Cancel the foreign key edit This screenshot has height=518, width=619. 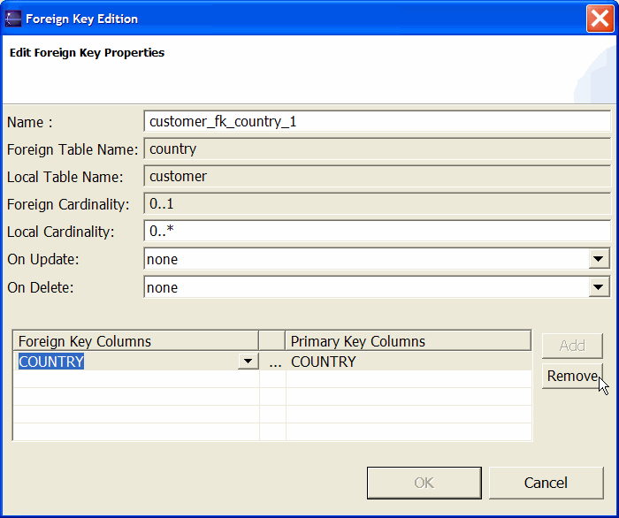pos(546,483)
